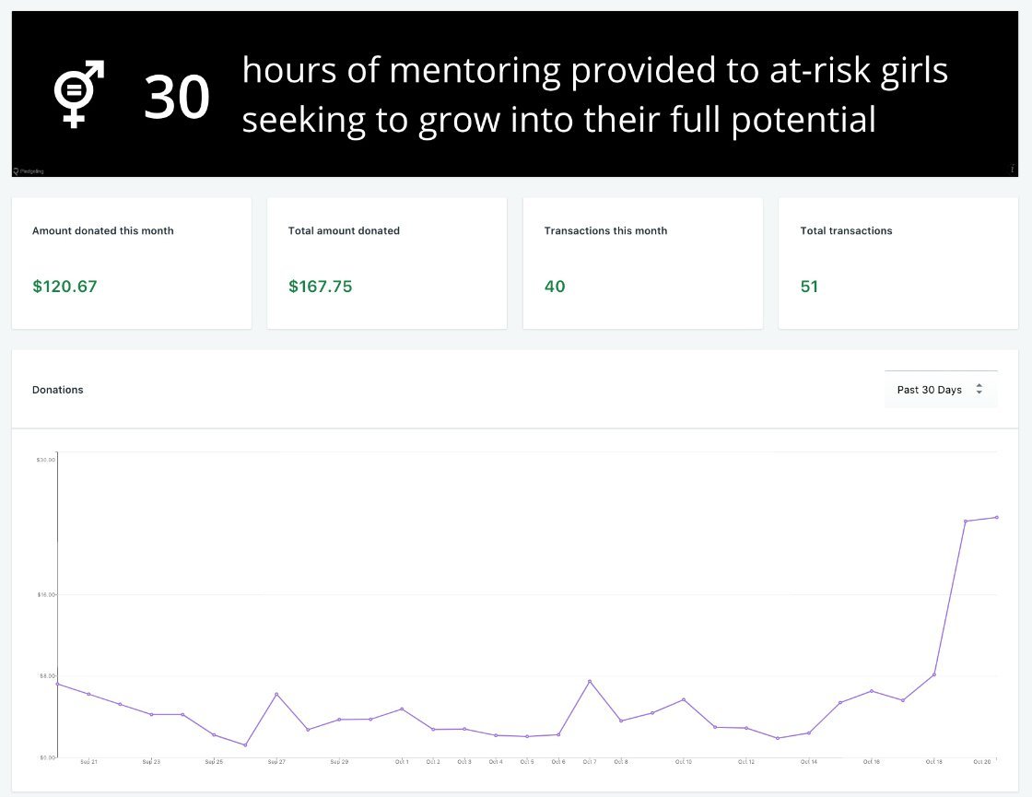Select the Amount donated this month card

[x=132, y=263]
